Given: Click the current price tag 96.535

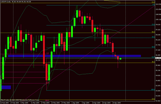Looking at the screenshot, I should pyautogui.click(x=158, y=58).
